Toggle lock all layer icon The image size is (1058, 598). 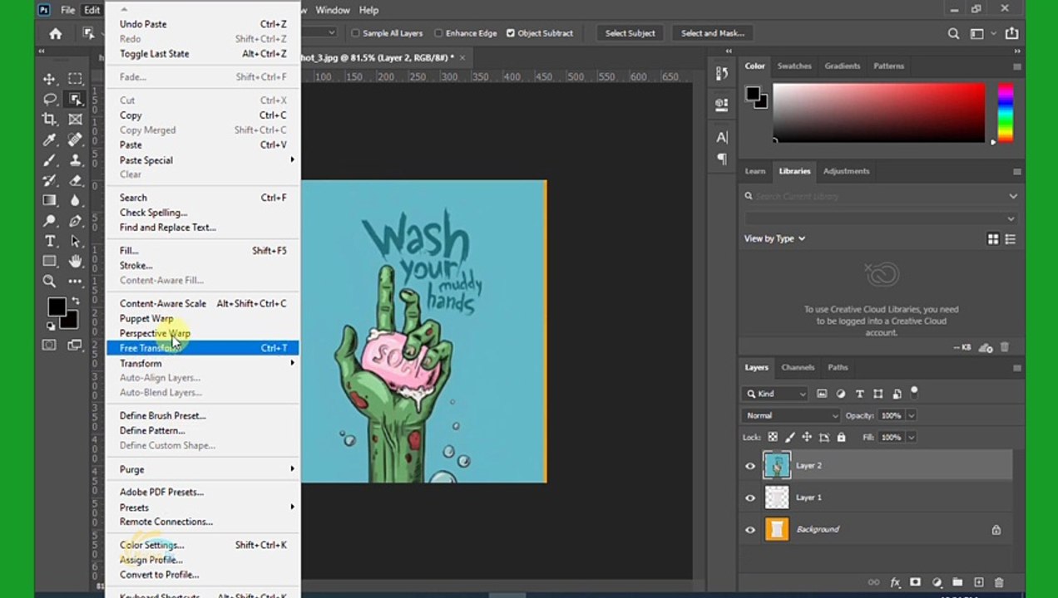(841, 437)
